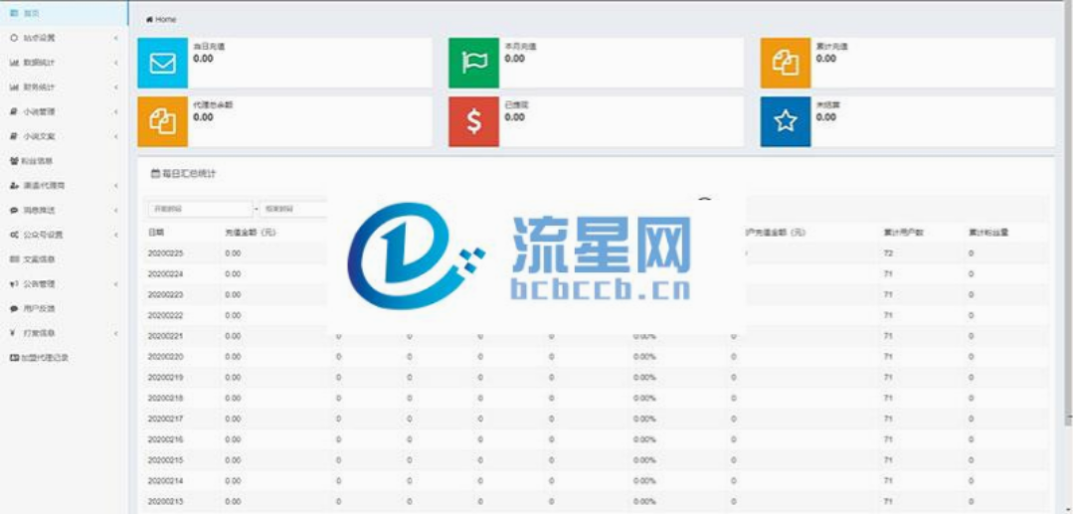This screenshot has height=514, width=1074.
Task: Expand the 数据统计 sidebar menu
Action: tap(62, 63)
